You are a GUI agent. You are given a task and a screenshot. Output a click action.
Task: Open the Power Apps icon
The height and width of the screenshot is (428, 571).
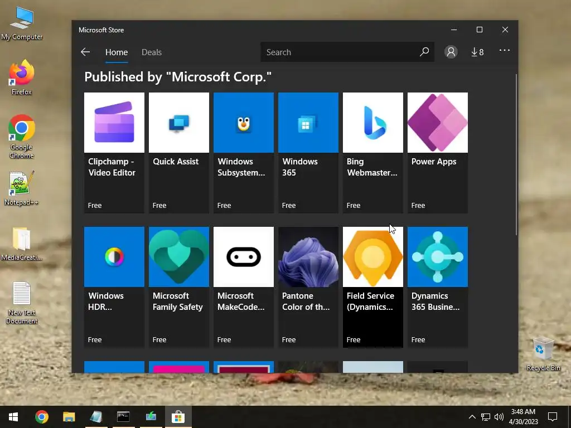[438, 122]
